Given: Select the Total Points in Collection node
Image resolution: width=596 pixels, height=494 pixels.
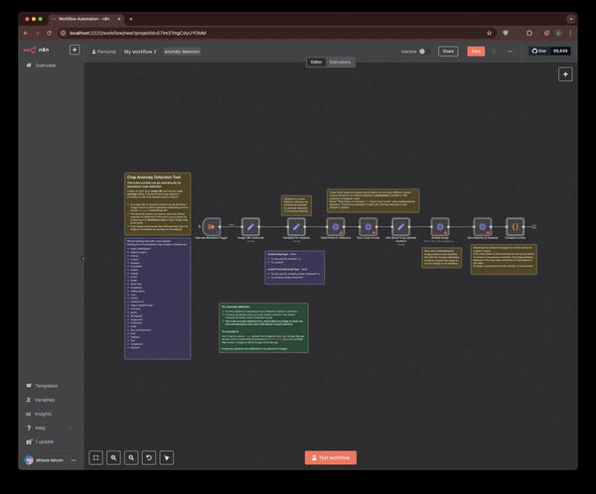Looking at the screenshot, I should pyautogui.click(x=336, y=227).
